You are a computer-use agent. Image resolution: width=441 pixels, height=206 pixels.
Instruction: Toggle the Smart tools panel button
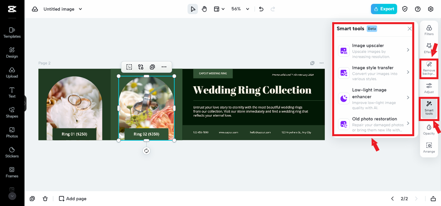pyautogui.click(x=429, y=108)
